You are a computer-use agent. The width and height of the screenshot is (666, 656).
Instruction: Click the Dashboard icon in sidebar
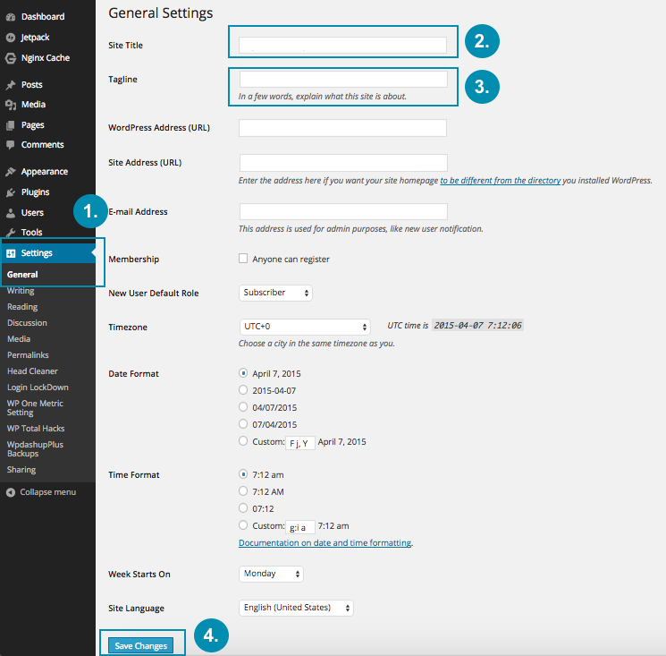pyautogui.click(x=11, y=16)
